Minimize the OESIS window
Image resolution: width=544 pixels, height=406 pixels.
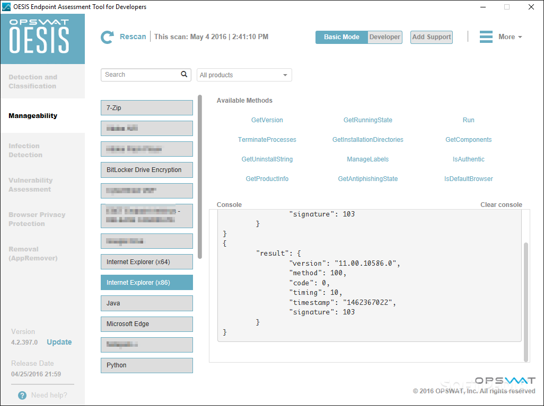click(x=483, y=7)
